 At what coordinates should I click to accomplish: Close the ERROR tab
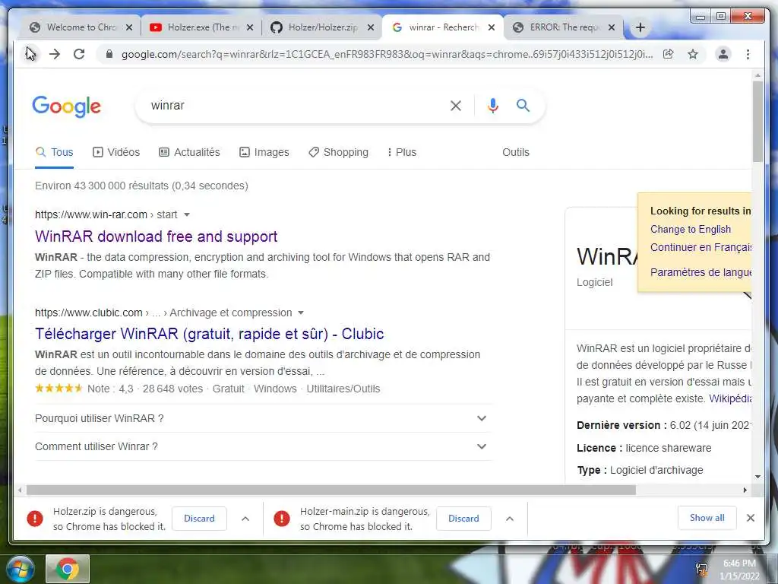click(x=612, y=27)
